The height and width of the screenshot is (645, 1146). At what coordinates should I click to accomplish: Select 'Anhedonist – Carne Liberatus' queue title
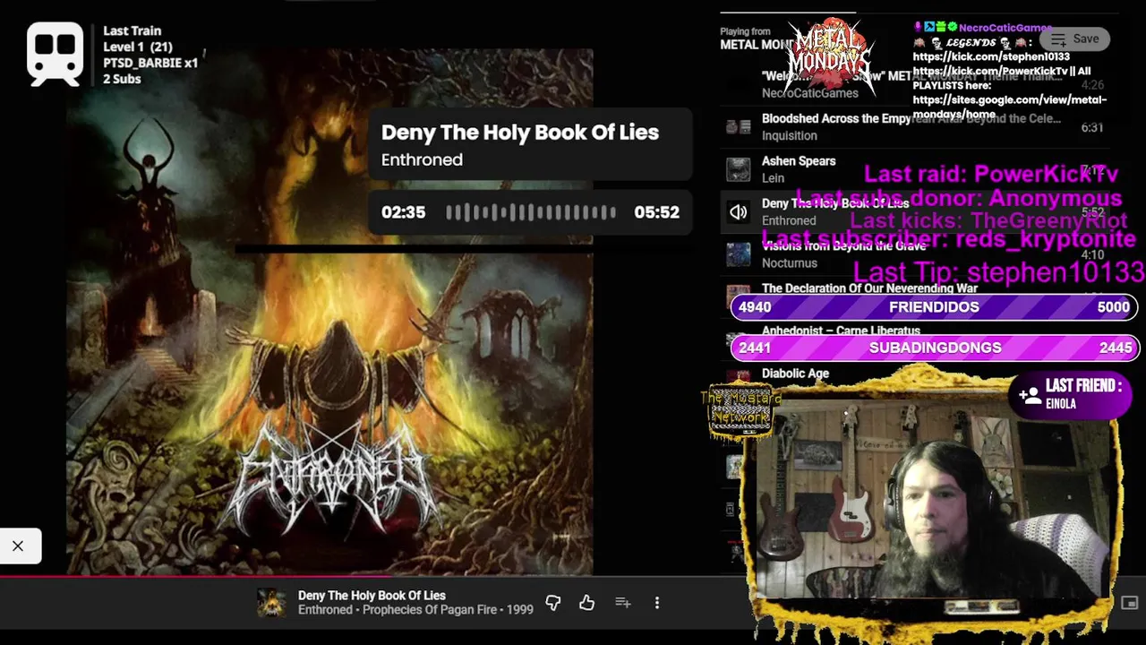pyautogui.click(x=841, y=331)
